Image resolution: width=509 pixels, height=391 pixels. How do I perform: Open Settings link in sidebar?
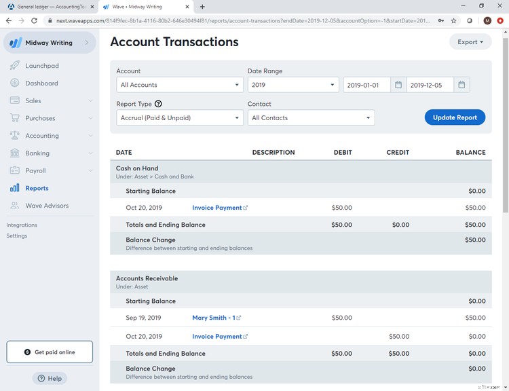[x=17, y=236]
